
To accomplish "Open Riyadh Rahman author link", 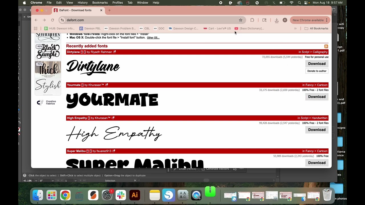I will pos(101,52).
